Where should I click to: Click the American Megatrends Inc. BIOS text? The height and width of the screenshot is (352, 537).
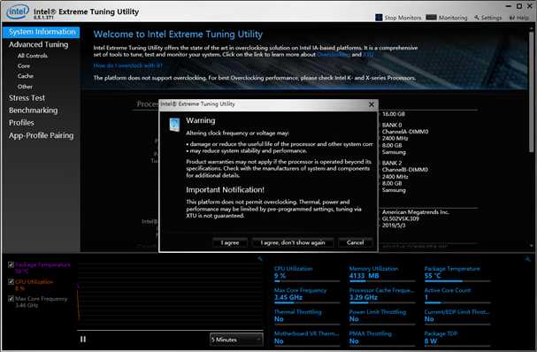(416, 212)
